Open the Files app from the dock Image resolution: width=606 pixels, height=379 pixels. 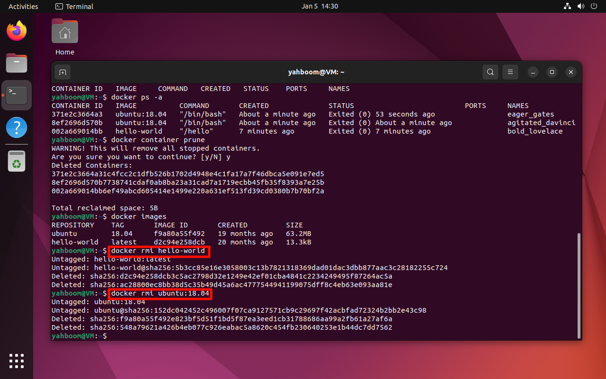16,63
